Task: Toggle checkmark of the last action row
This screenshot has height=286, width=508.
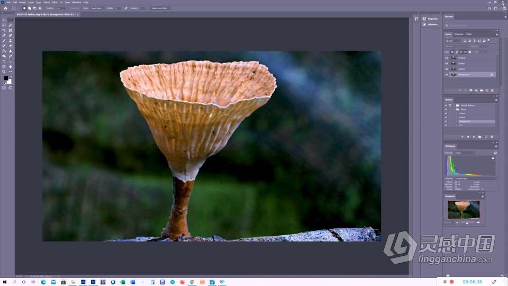Action: 446,125
